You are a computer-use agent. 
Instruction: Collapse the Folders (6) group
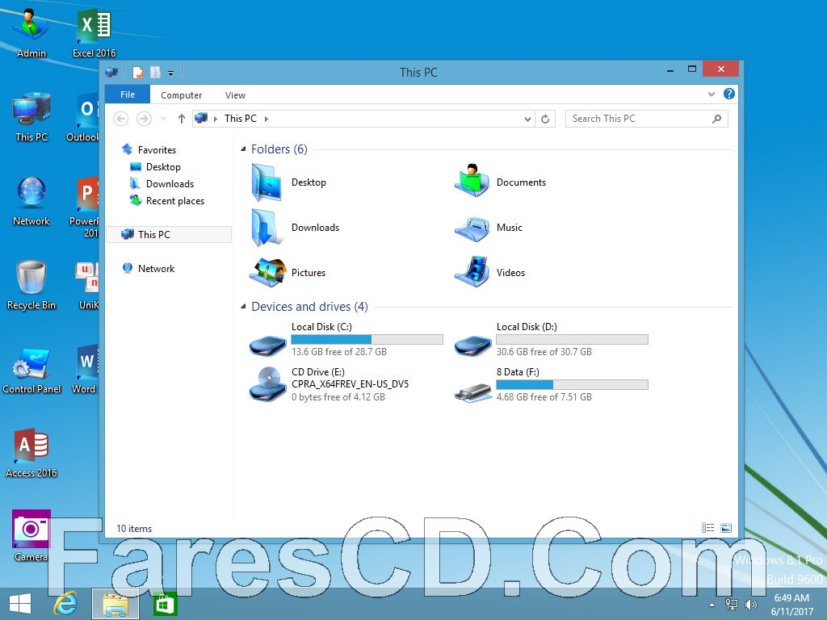[243, 149]
